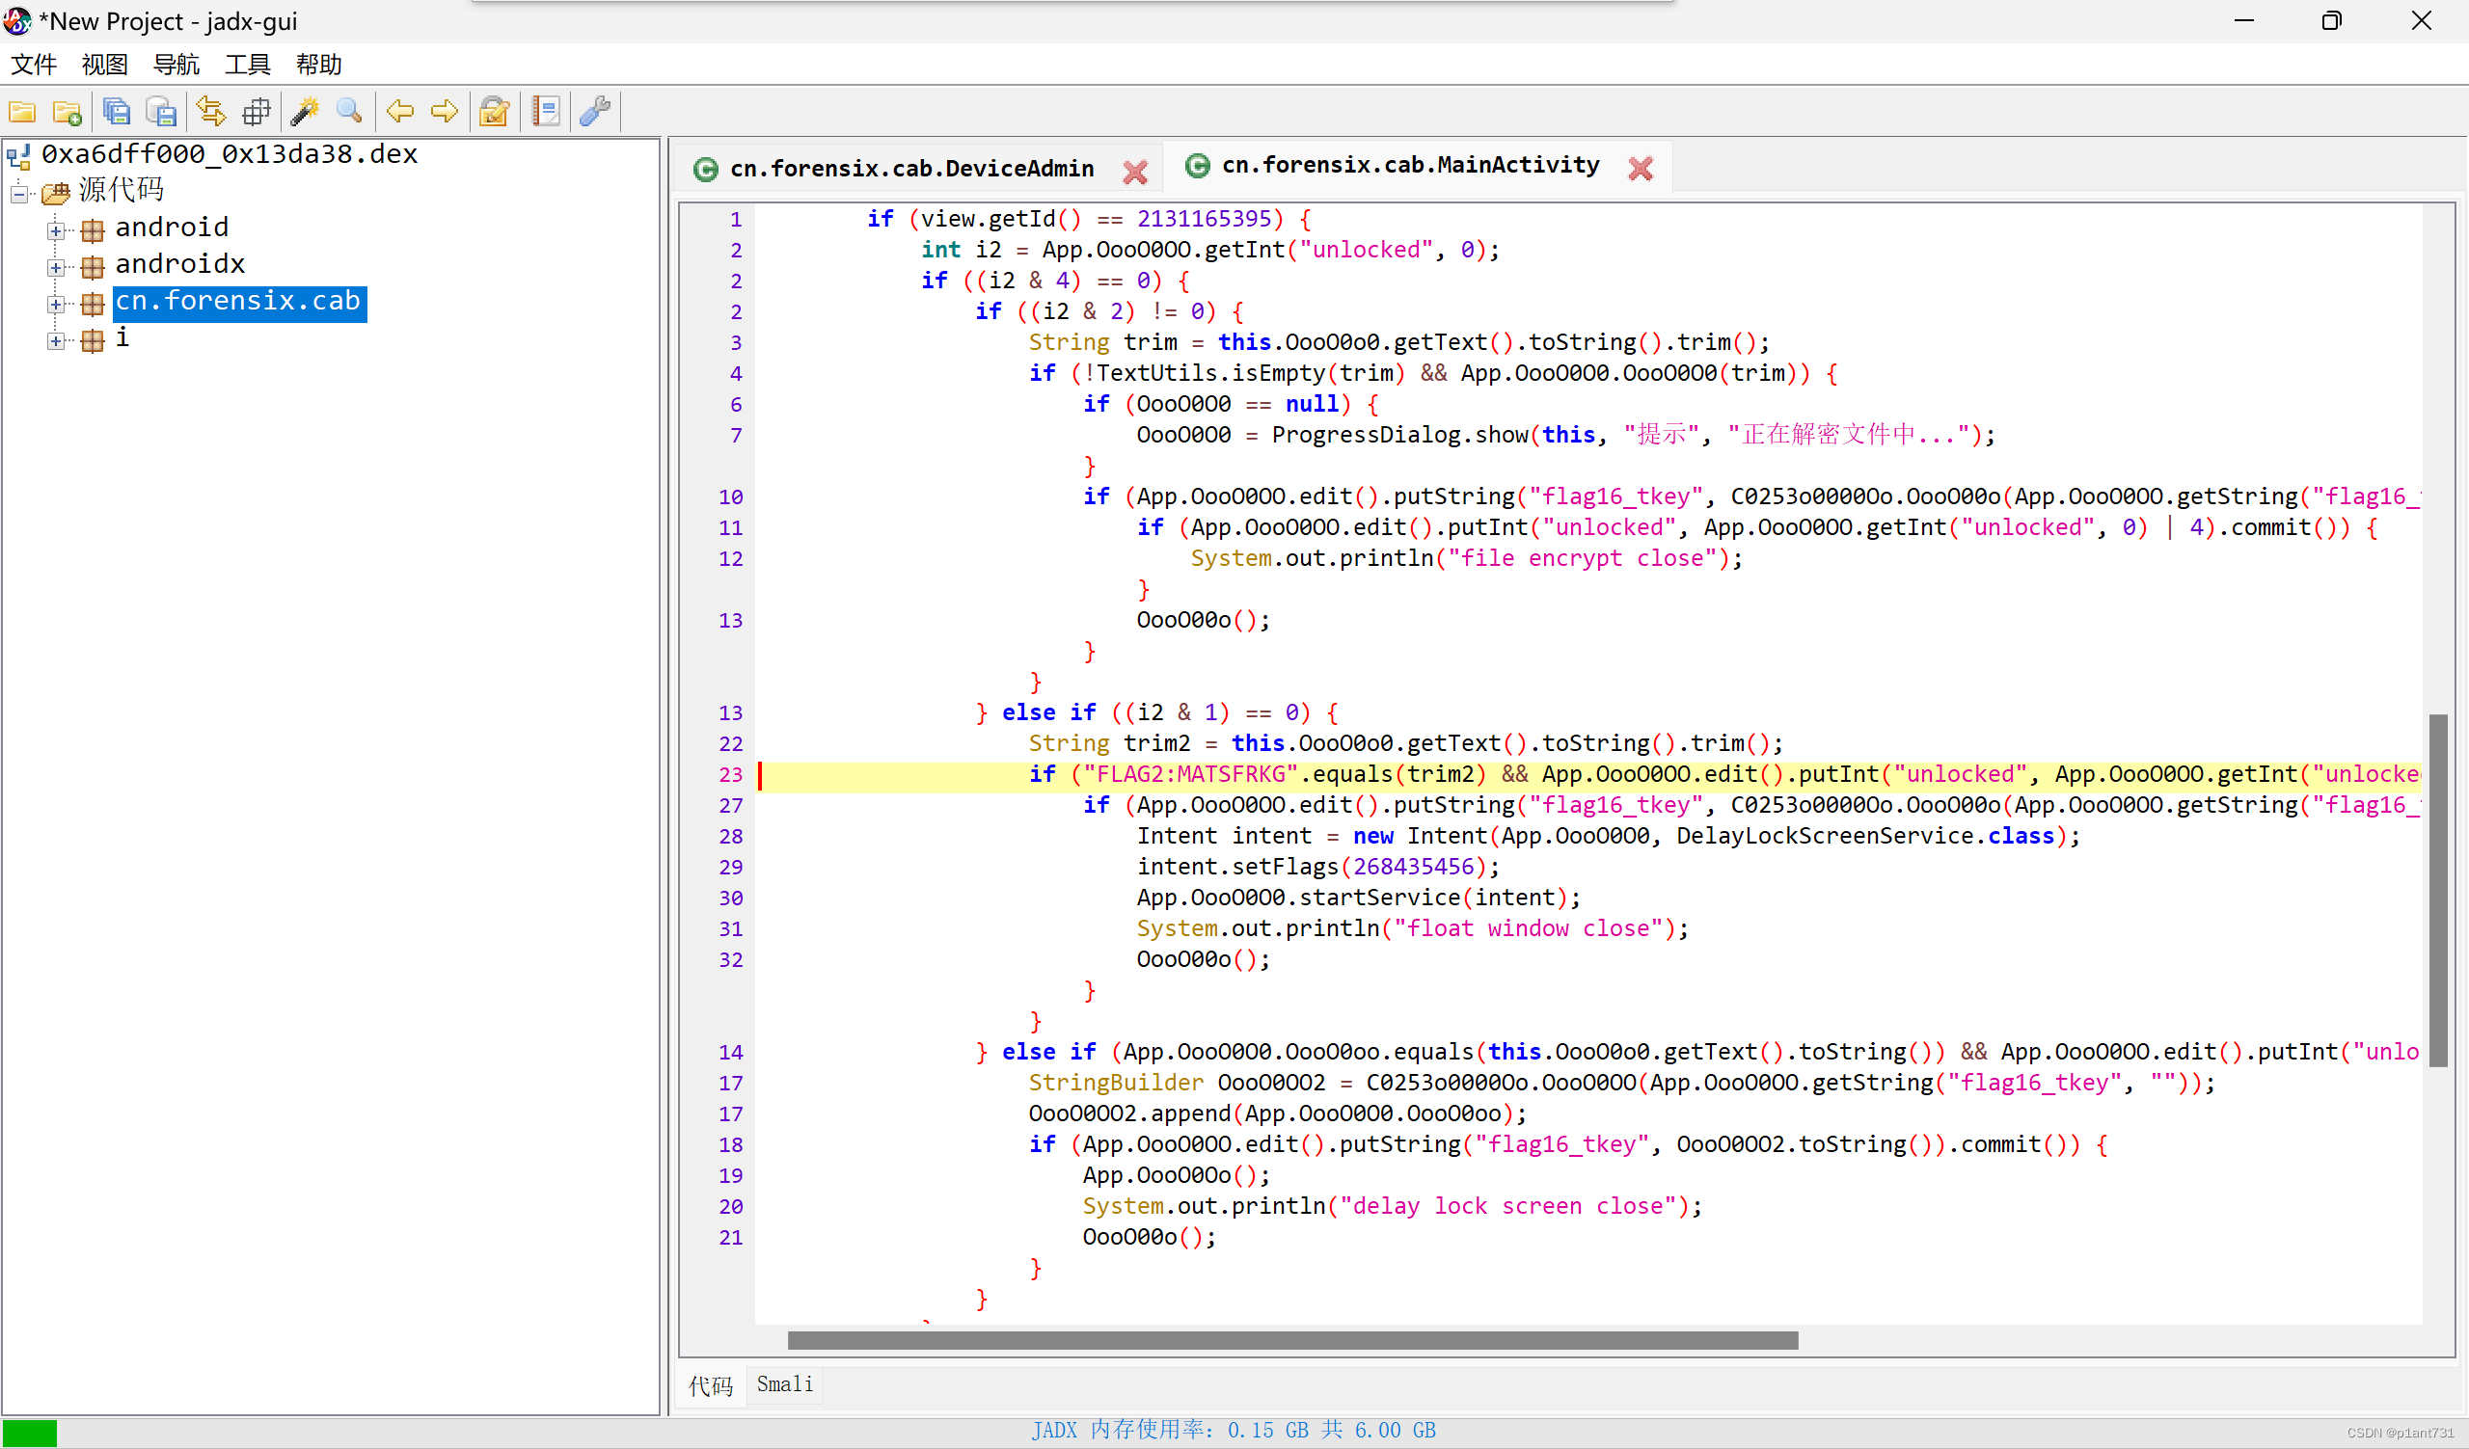Toggle the flatten packages icon
The image size is (2469, 1449).
tap(256, 112)
